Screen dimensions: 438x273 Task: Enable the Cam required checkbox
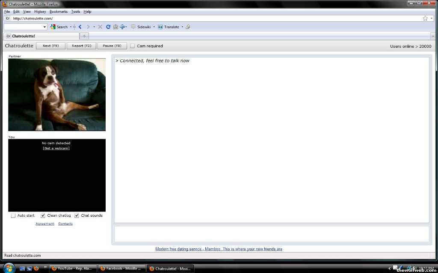133,46
